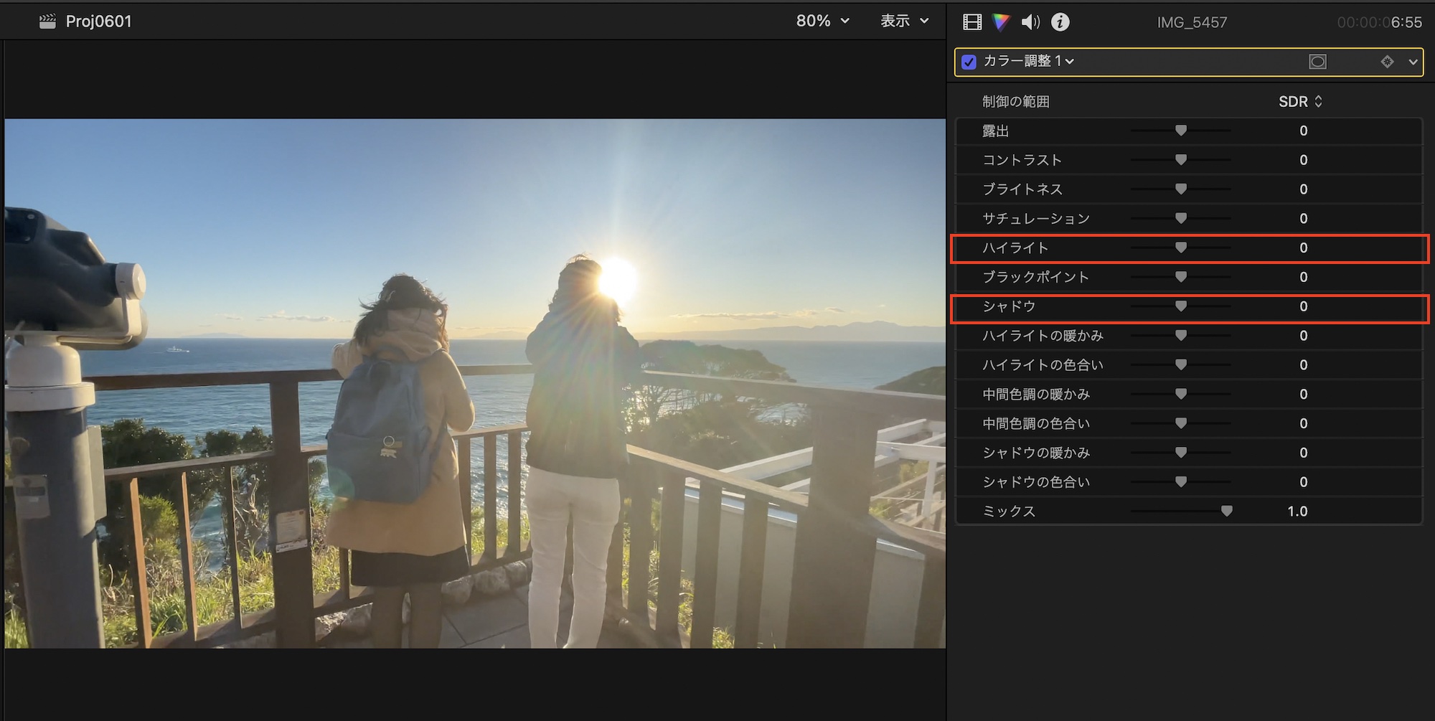The width and height of the screenshot is (1435, 721).
Task: Click the ブラックポイント value field
Action: pyautogui.click(x=1303, y=277)
